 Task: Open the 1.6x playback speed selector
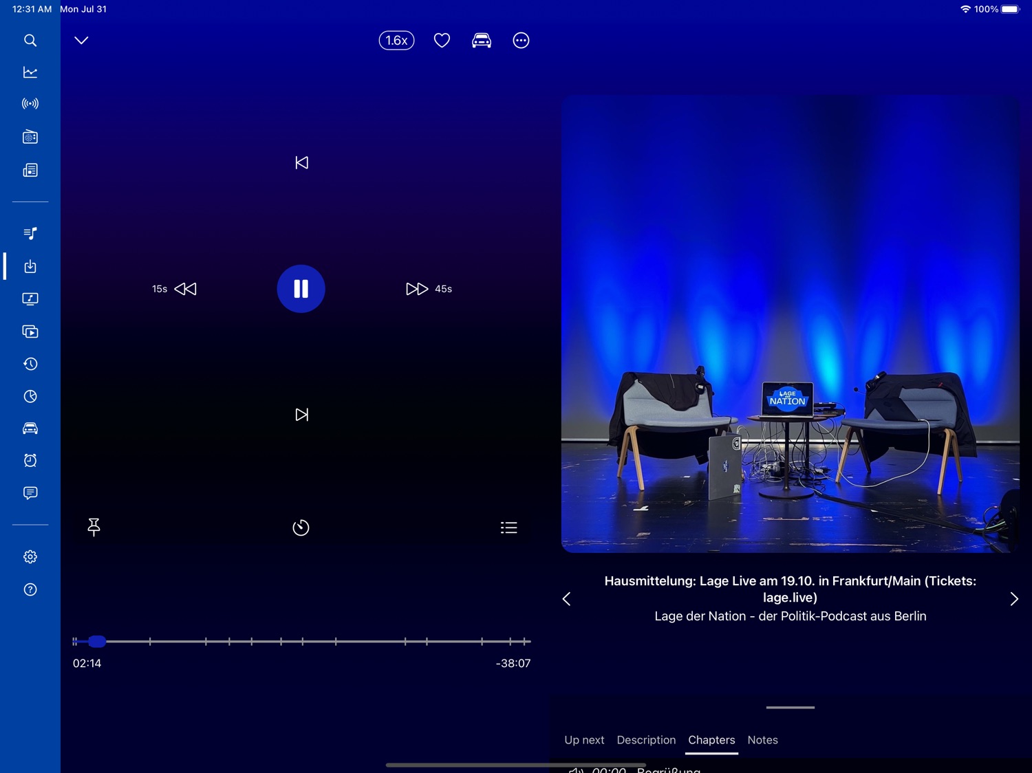tap(396, 41)
